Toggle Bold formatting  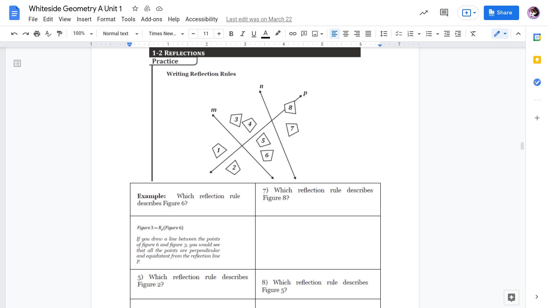click(231, 34)
